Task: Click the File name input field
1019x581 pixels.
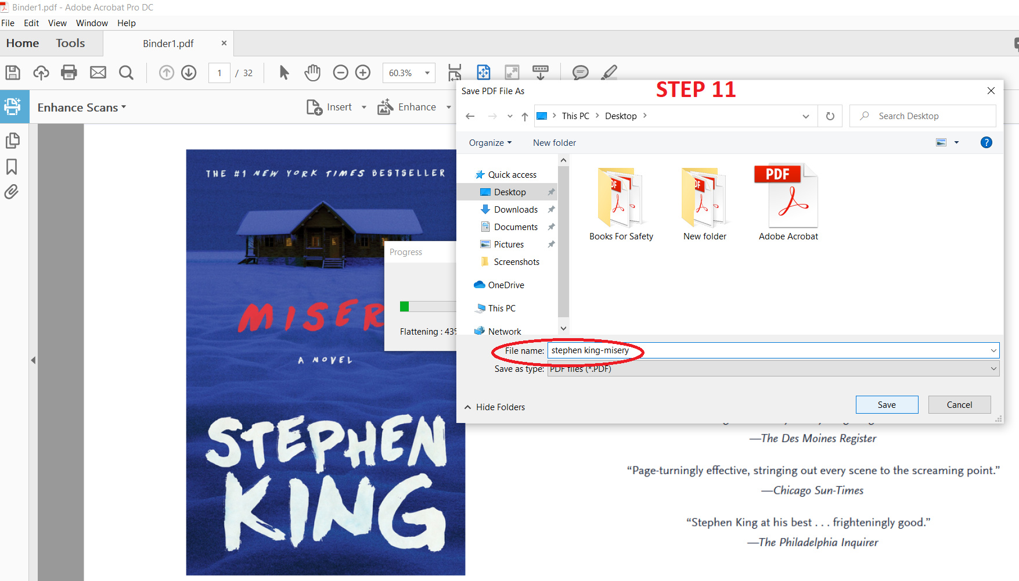Action: pos(766,350)
